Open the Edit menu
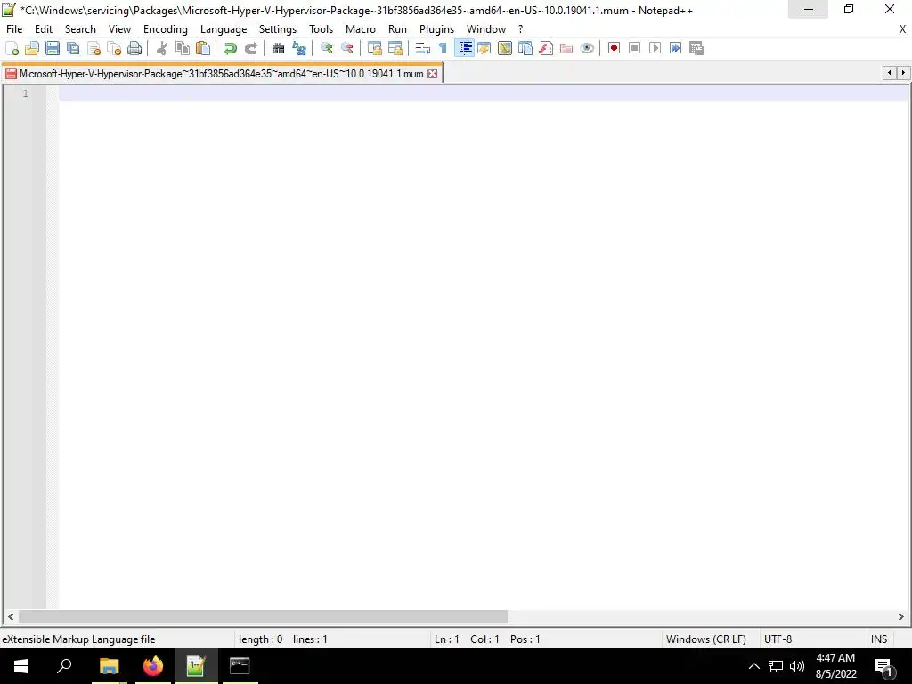The width and height of the screenshot is (912, 684). (x=43, y=29)
